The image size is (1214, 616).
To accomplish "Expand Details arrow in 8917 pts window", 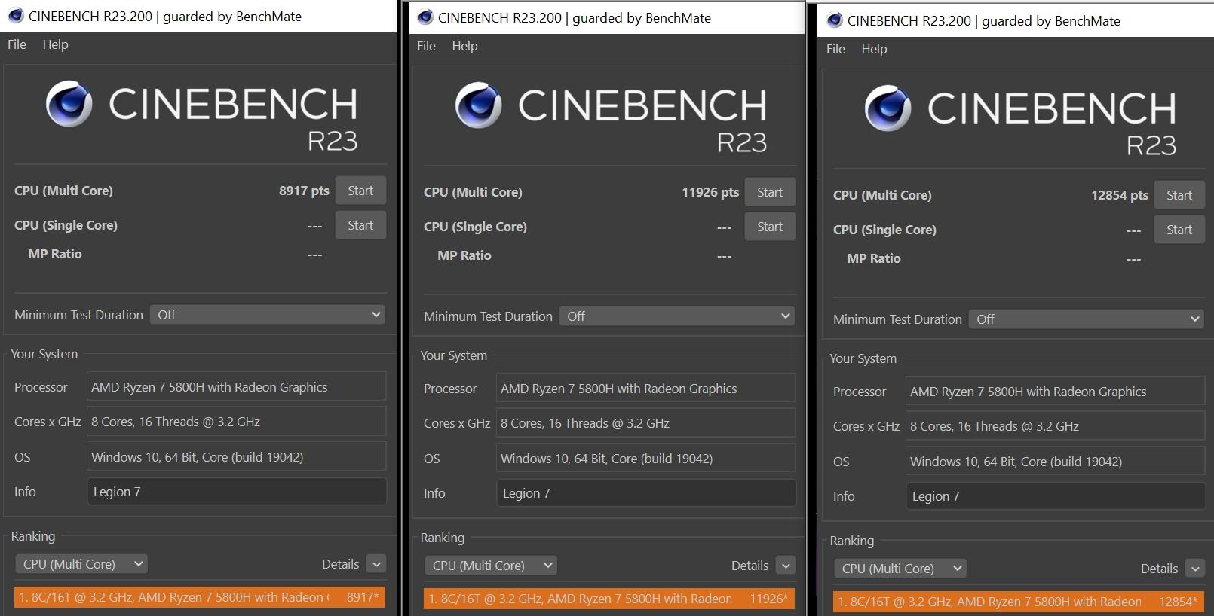I will (x=376, y=564).
